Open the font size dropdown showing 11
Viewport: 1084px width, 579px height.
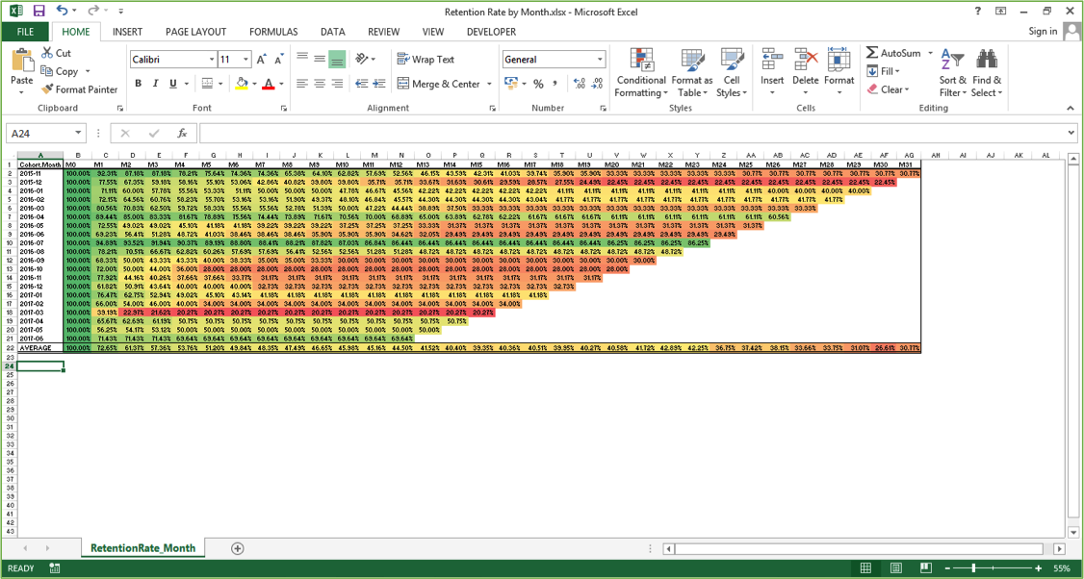point(245,60)
